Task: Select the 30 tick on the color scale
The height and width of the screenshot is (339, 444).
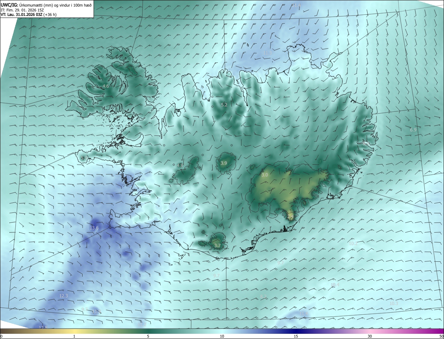Action: pos(370,337)
